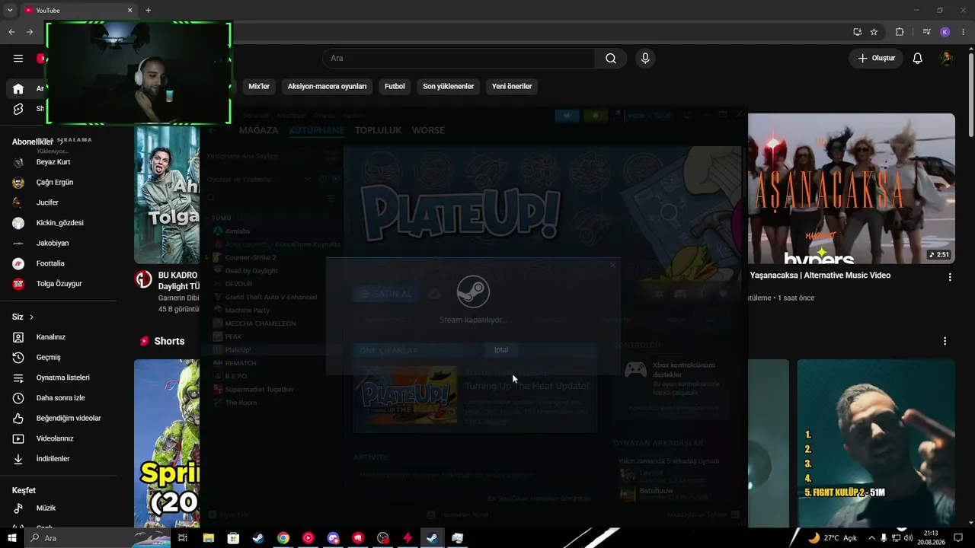Click the Windows taskbar search box
Viewport: 975px width, 548px height.
pyautogui.click(x=97, y=538)
